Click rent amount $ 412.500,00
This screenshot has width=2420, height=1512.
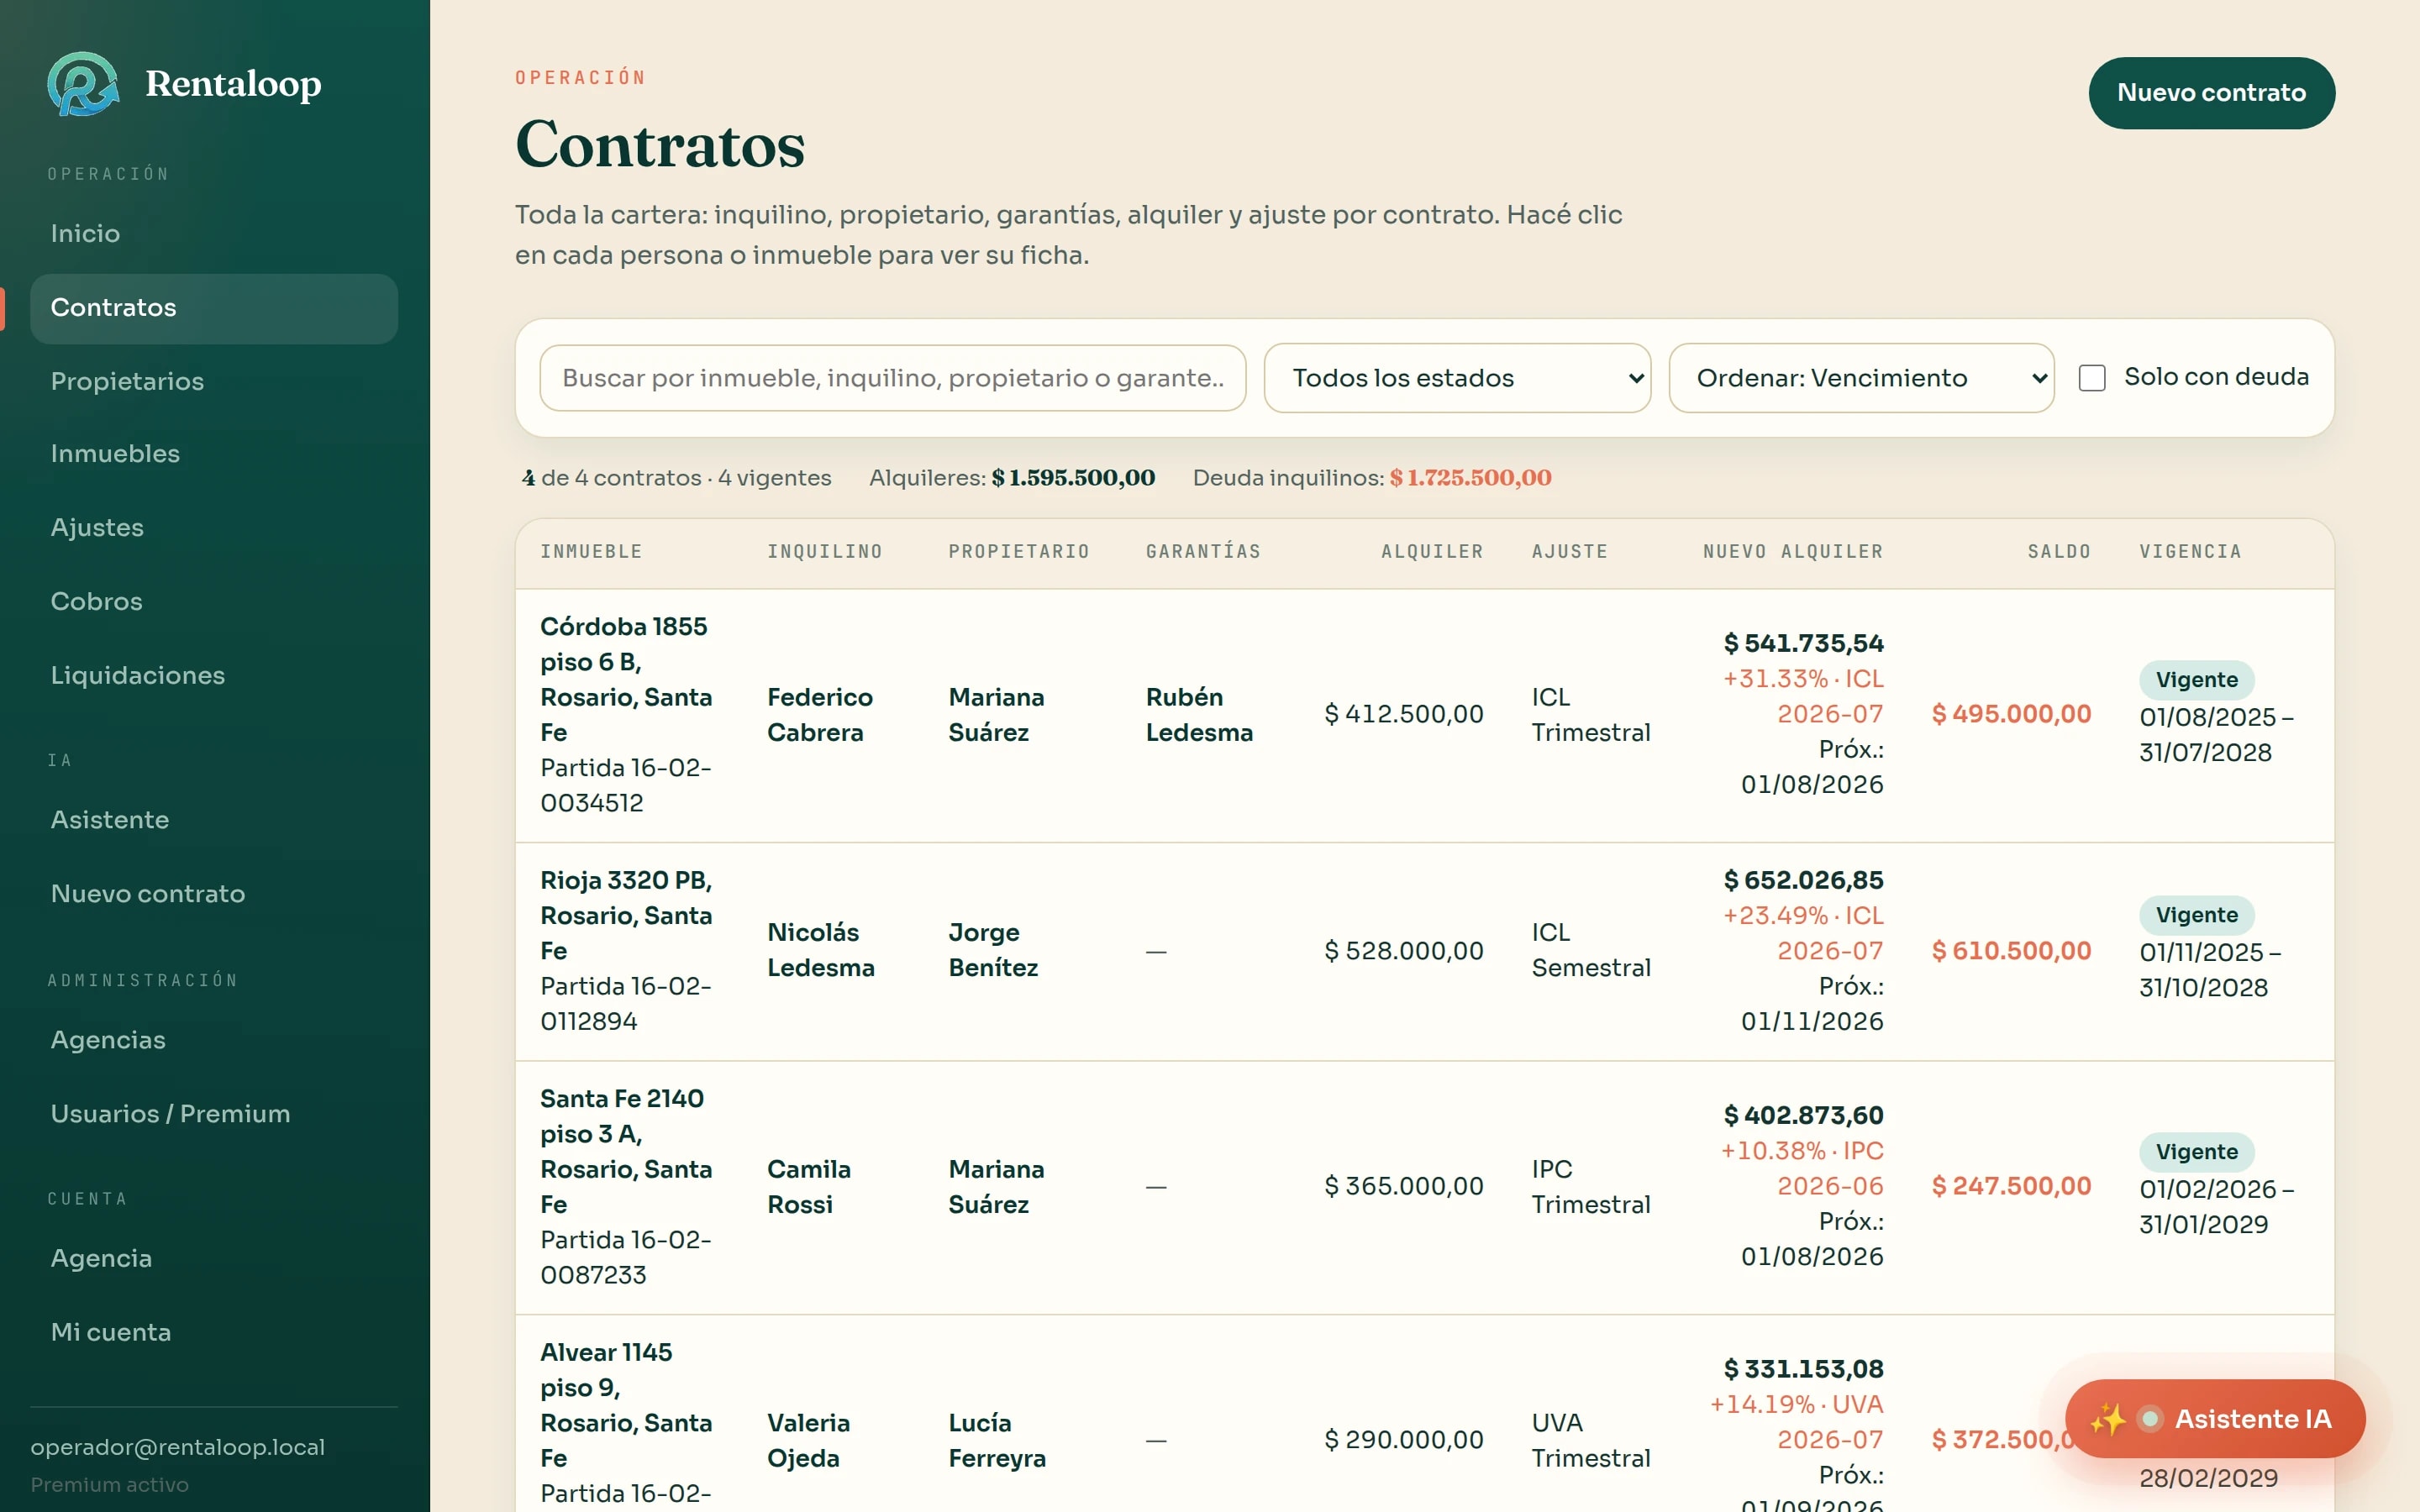point(1404,714)
